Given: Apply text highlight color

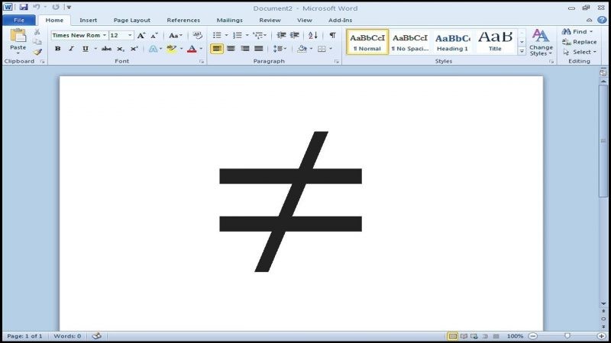Looking at the screenshot, I should pyautogui.click(x=171, y=49).
